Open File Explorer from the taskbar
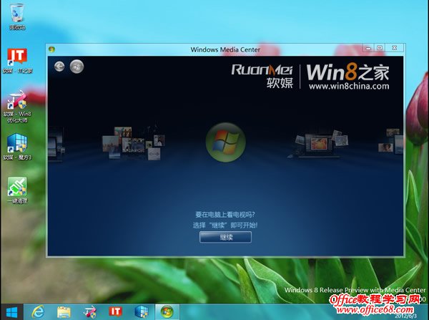The image size is (429, 320). (64, 312)
